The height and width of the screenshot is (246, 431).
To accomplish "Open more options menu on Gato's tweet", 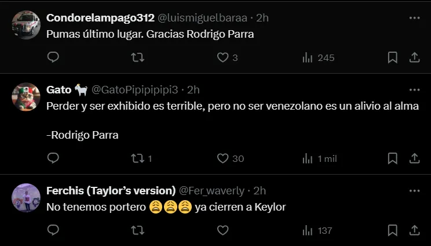I will coord(414,90).
